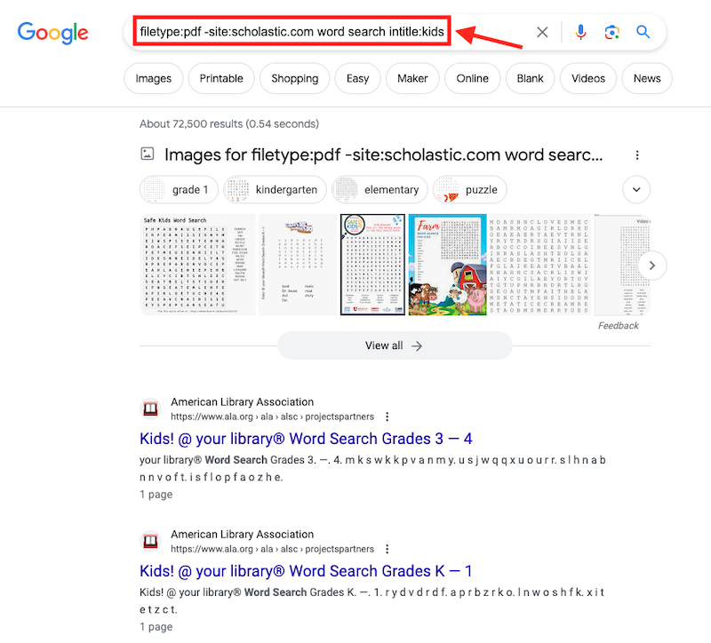711x643 pixels.
Task: Open the images section icon beside the heading
Action: point(148,154)
